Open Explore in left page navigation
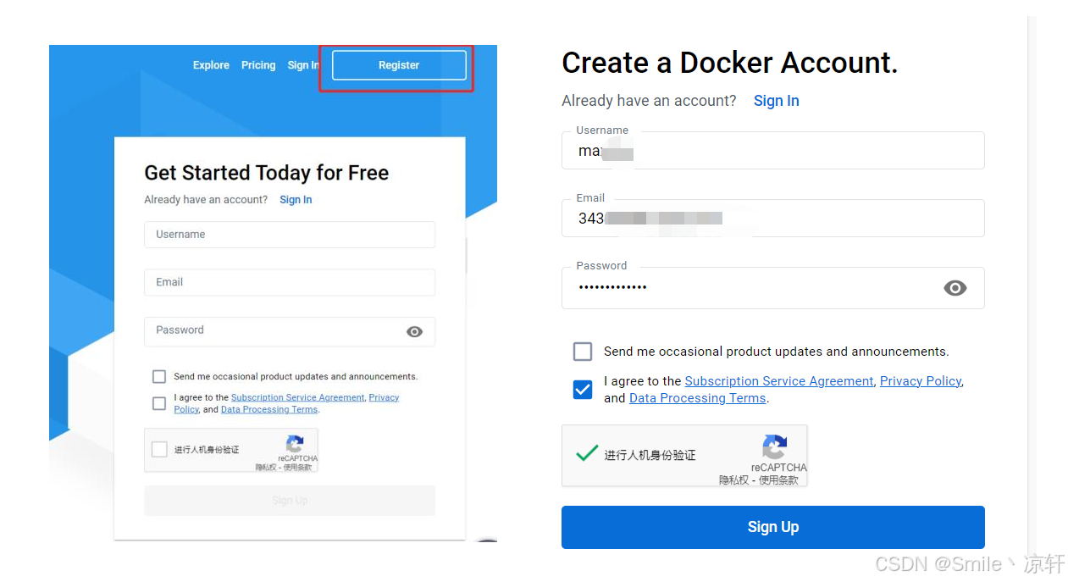The width and height of the screenshot is (1068, 582). tap(211, 65)
